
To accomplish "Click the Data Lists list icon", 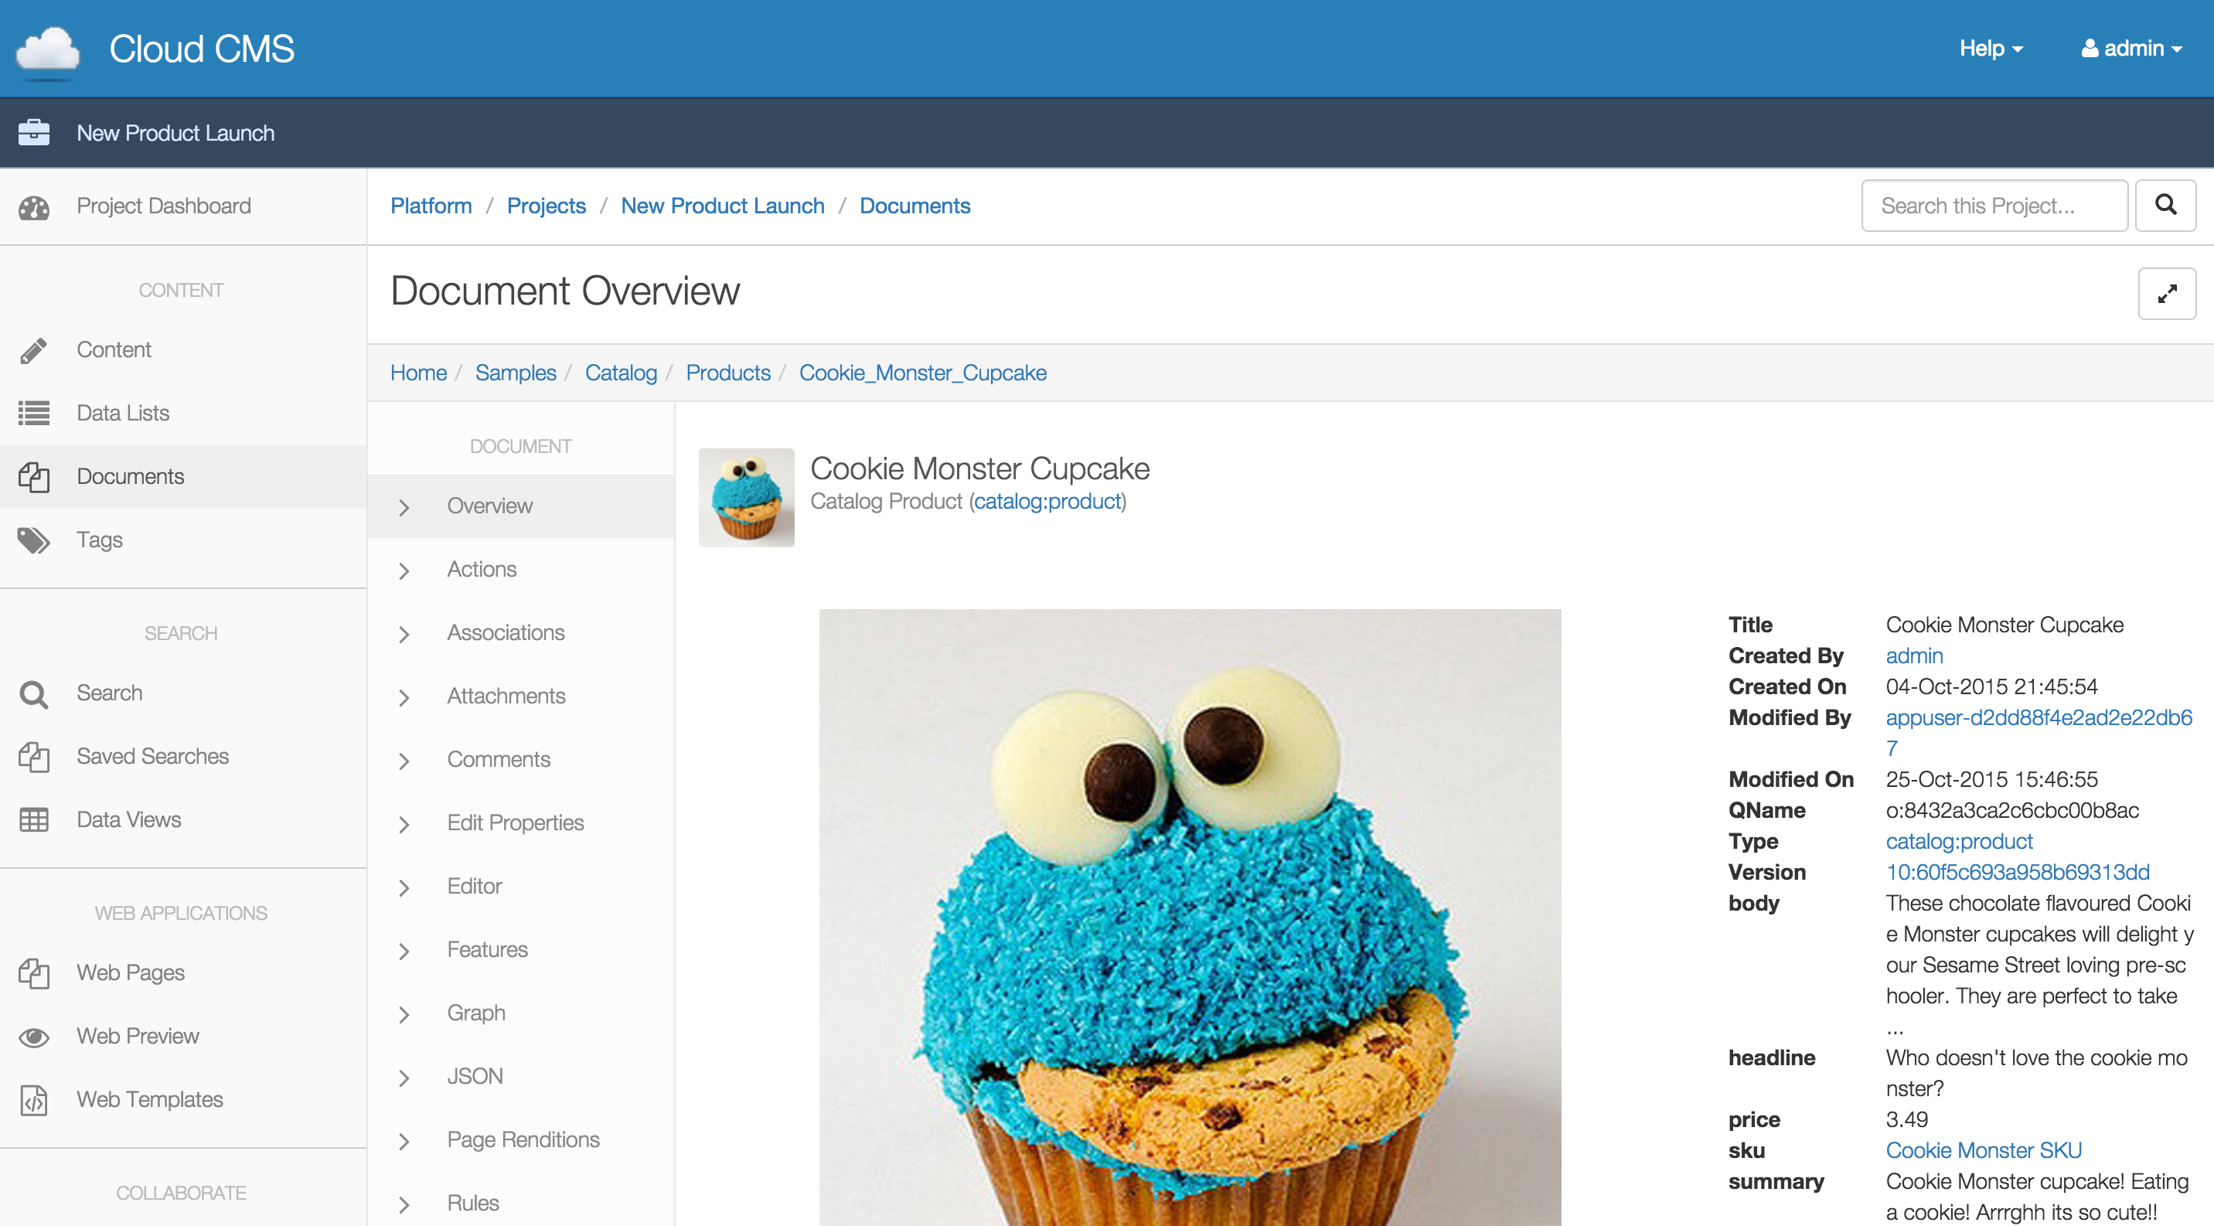I will tap(34, 414).
